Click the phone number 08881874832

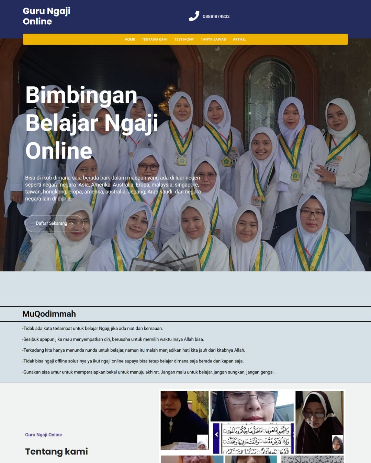[216, 16]
